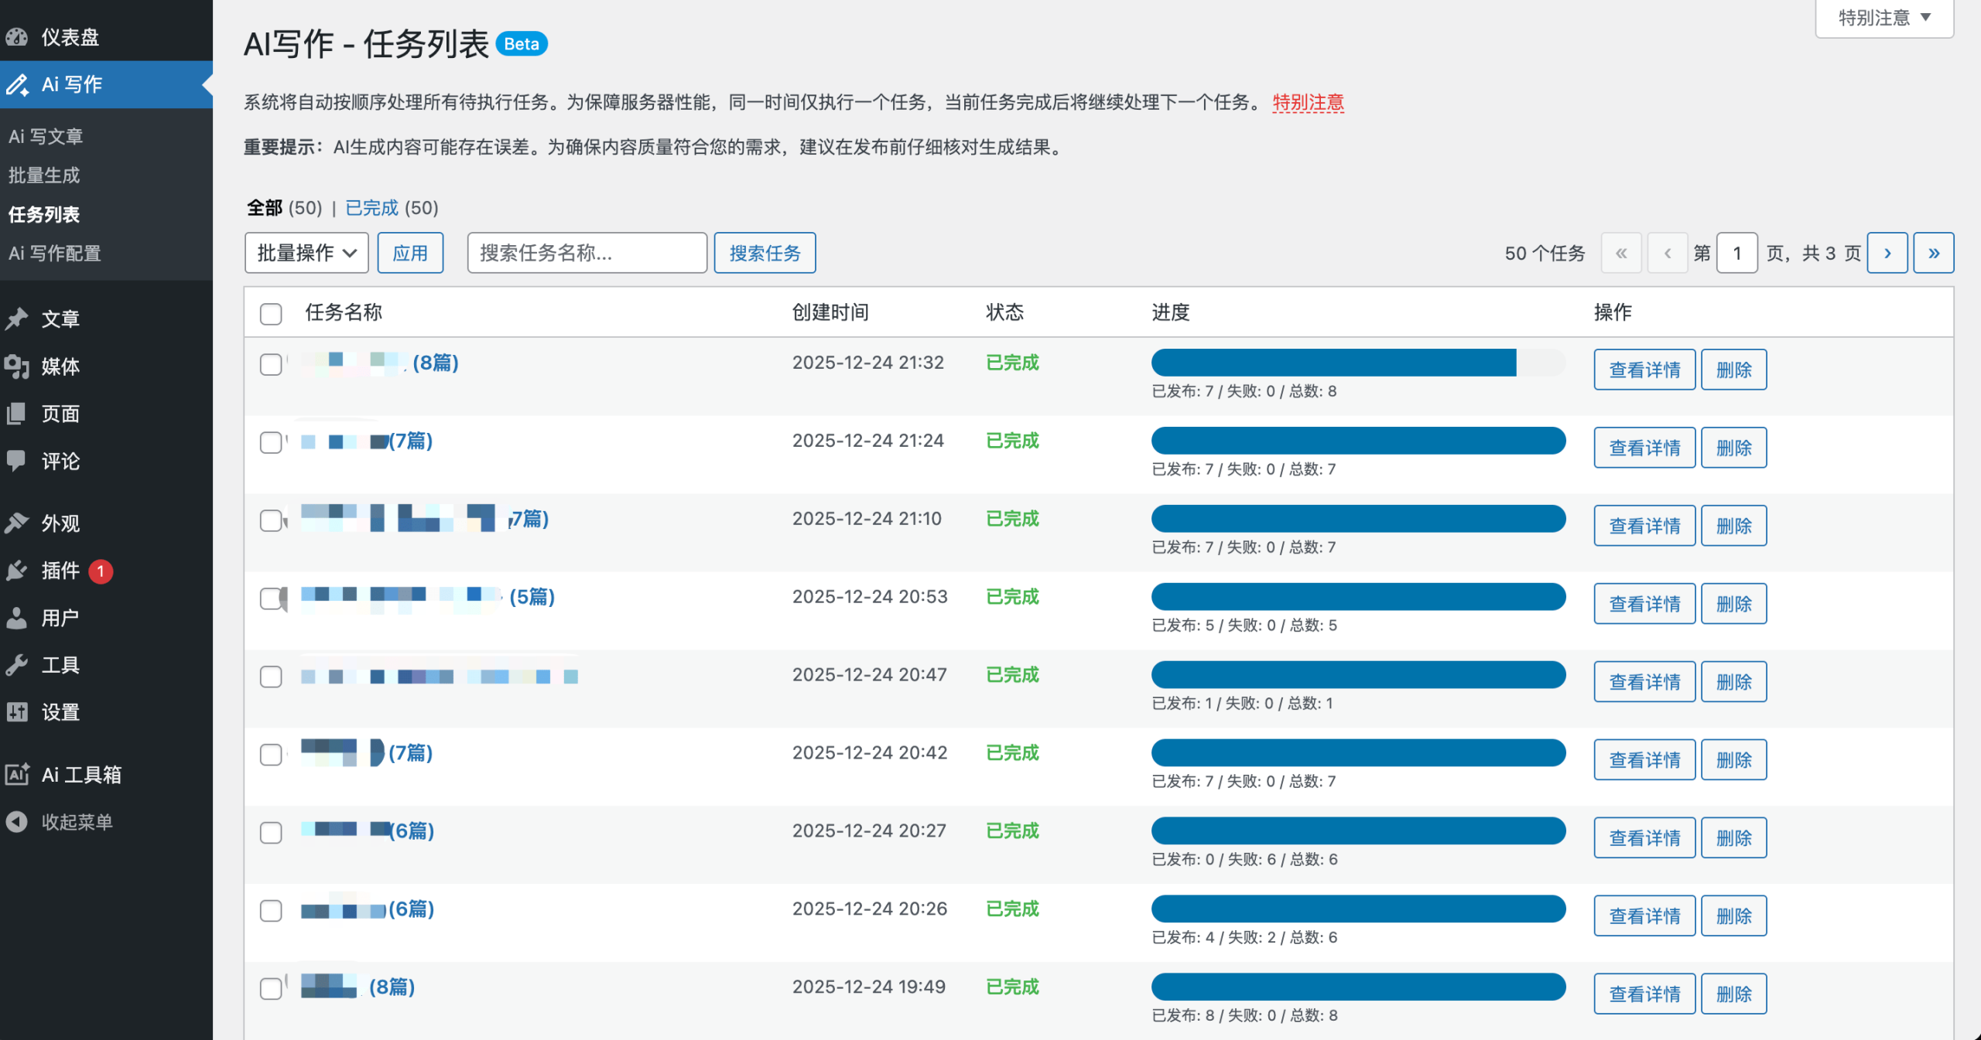
Task: Toggle the select-all tasks checkbox
Action: 271,313
